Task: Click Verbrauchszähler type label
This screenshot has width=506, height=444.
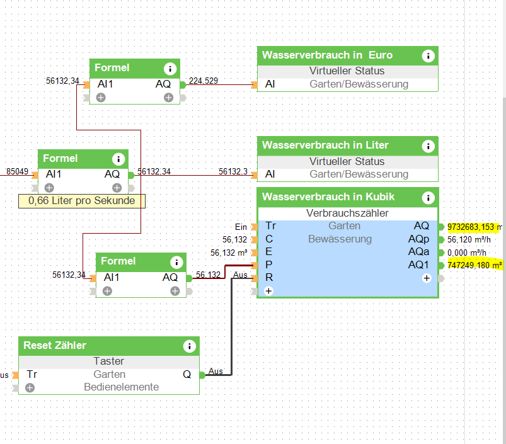Action: [347, 213]
